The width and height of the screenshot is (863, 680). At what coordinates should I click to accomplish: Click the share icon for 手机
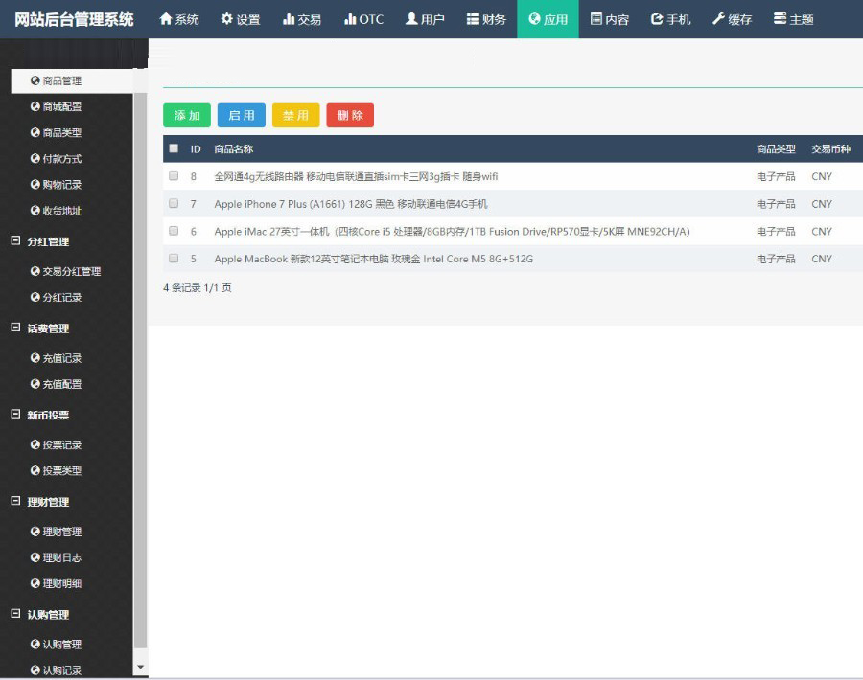tap(657, 19)
